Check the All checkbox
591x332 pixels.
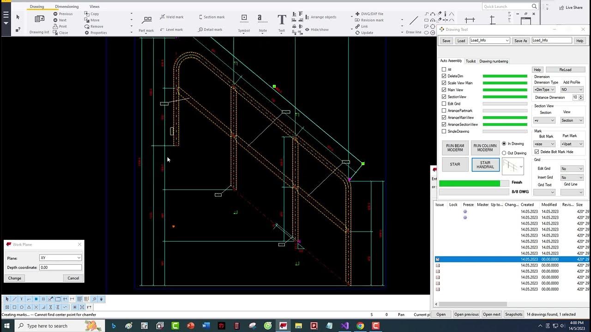(x=444, y=70)
